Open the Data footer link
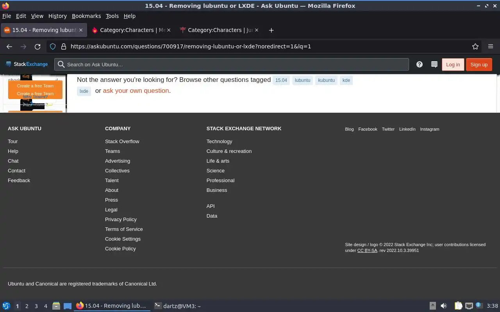 (212, 216)
